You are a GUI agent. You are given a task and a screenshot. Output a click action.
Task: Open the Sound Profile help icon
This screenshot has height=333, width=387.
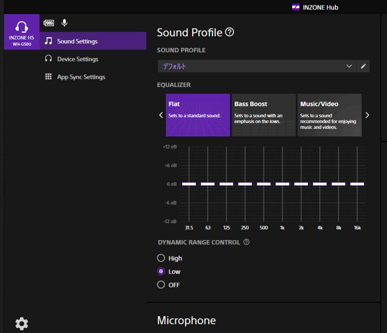coord(229,32)
